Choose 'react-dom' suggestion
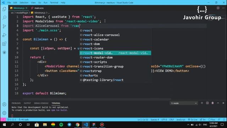 (x=115, y=44)
